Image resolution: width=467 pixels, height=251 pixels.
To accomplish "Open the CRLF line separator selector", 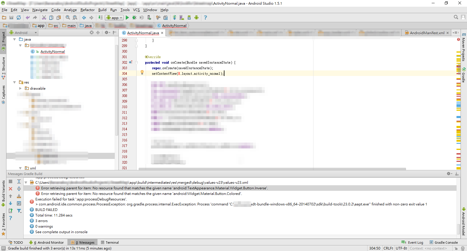I will coord(388,248).
